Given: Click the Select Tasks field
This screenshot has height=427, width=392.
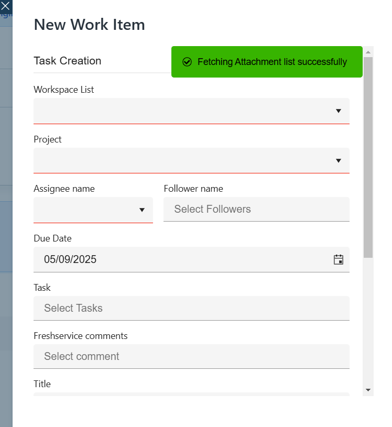Looking at the screenshot, I should (191, 308).
